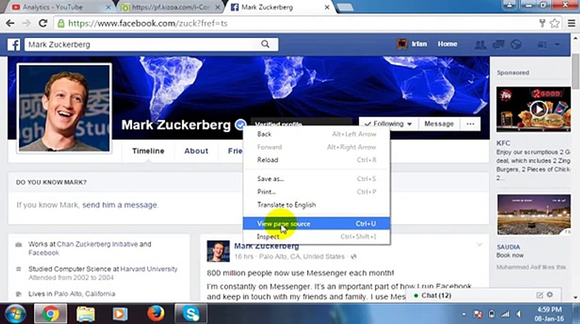Image resolution: width=580 pixels, height=324 pixels.
Task: Click the Mark Zuckerberg post author name
Action: click(266, 246)
